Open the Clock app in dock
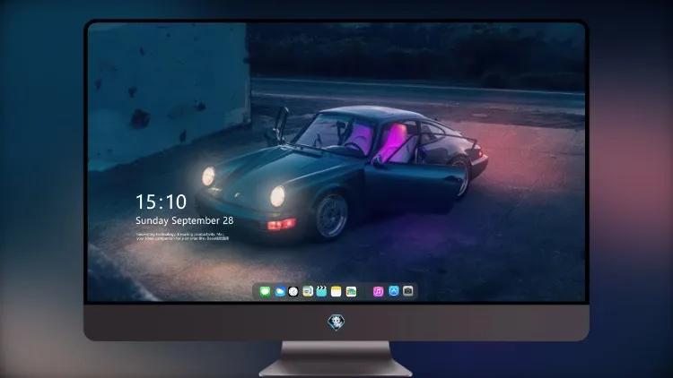Image resolution: width=673 pixels, height=378 pixels. 293,291
